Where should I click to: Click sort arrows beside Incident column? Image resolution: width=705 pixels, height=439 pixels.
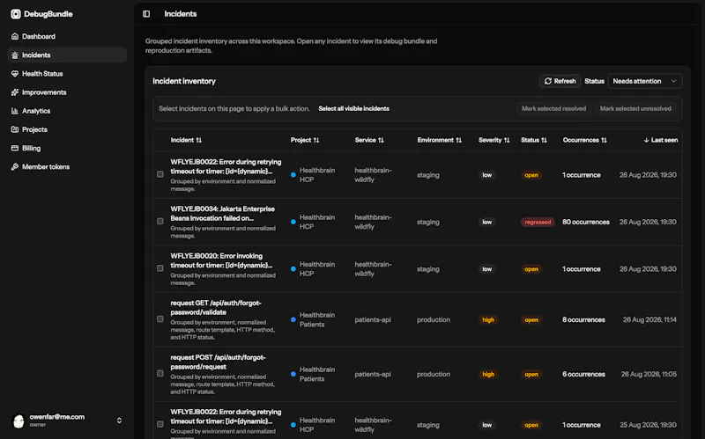pyautogui.click(x=199, y=140)
